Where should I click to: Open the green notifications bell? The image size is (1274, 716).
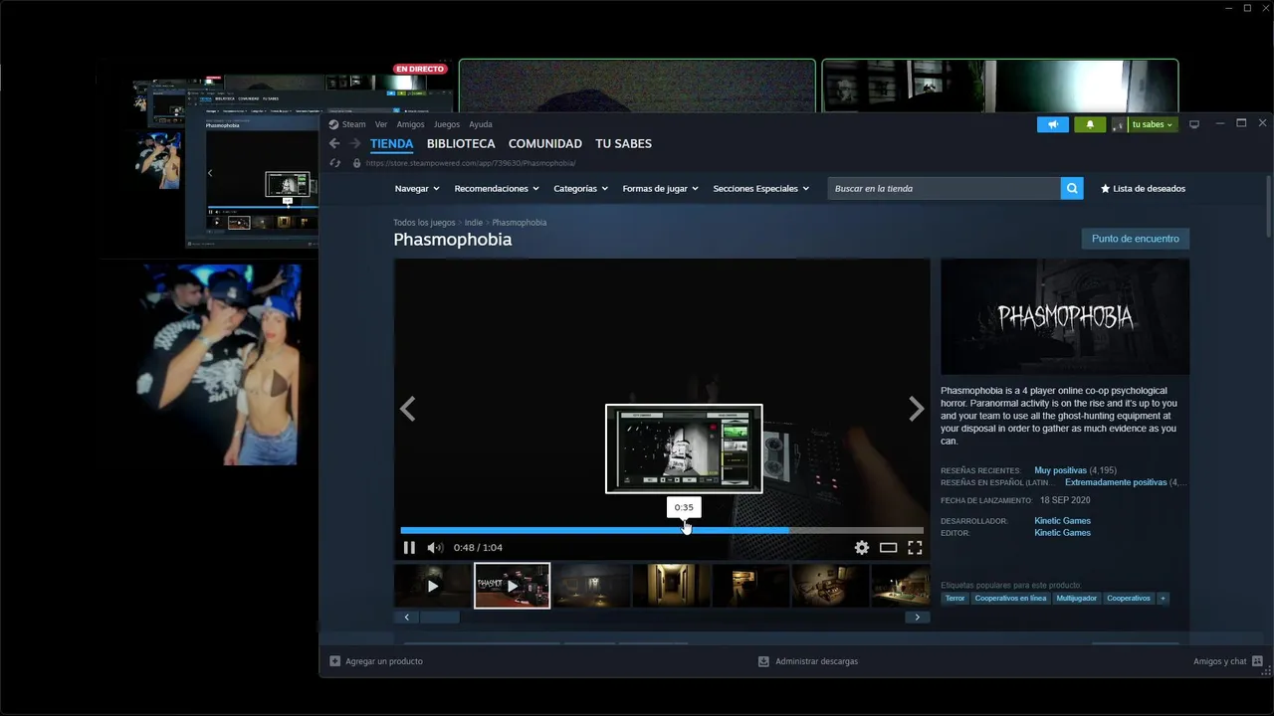pos(1090,124)
